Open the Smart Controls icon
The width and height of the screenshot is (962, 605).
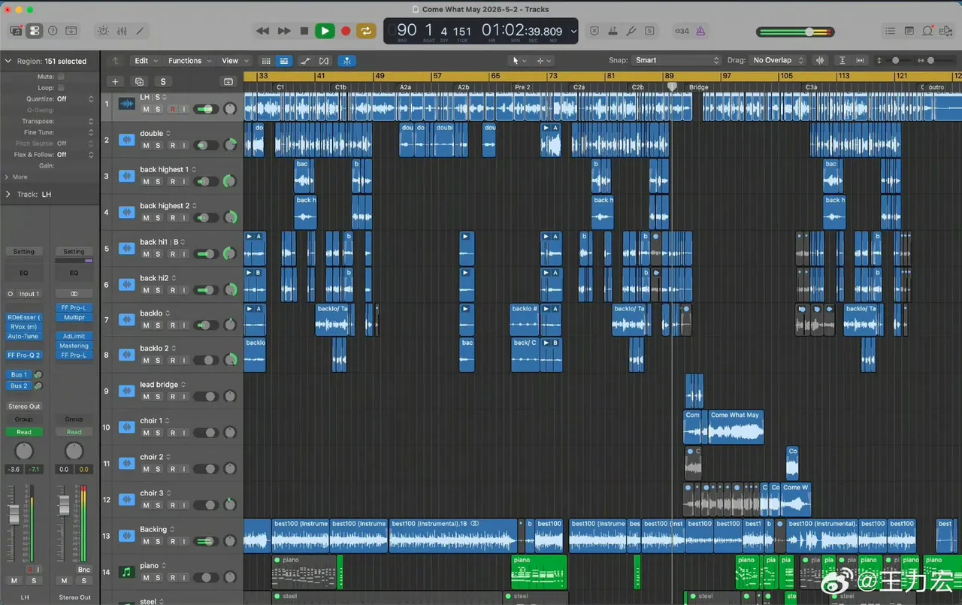(102, 31)
